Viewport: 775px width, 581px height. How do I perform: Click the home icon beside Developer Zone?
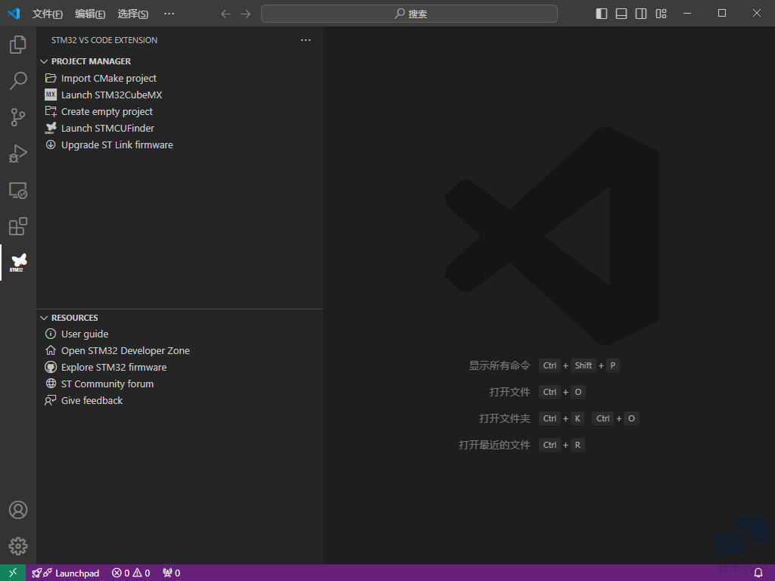[51, 350]
